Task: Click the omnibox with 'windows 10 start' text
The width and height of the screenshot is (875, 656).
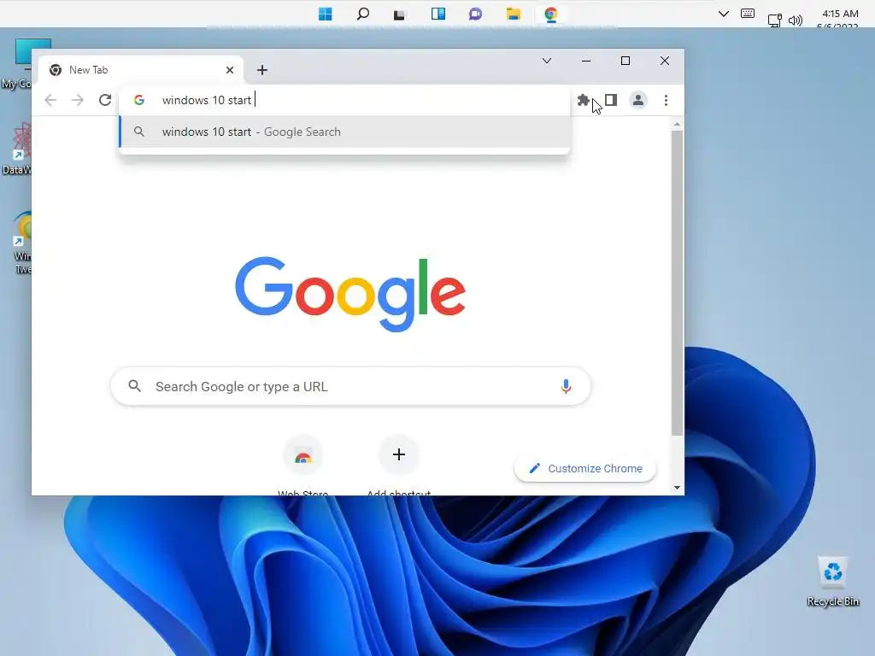Action: tap(344, 100)
